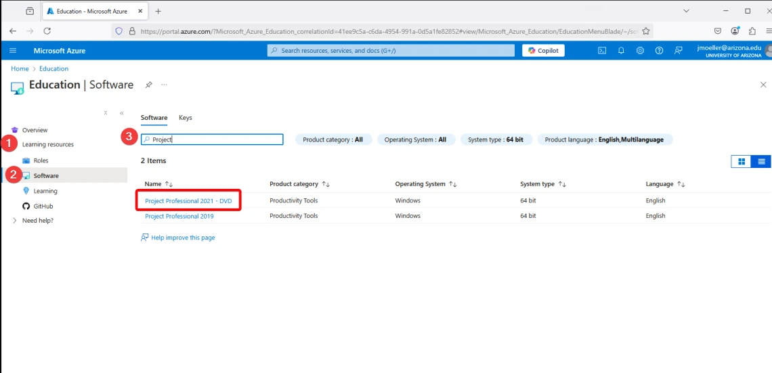
Task: Open the Azure settings gear
Action: point(640,51)
